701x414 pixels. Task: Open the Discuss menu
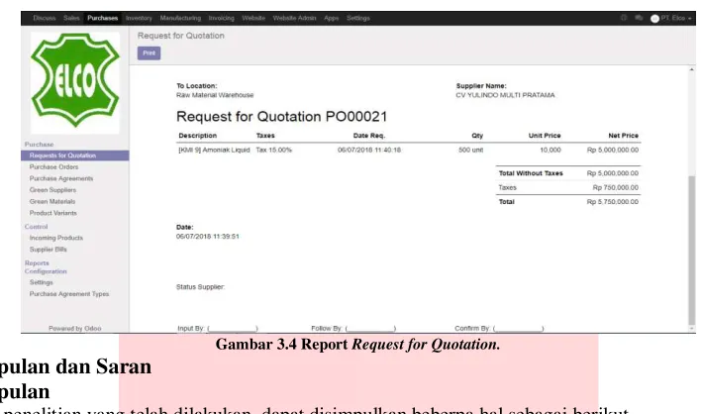pos(45,19)
